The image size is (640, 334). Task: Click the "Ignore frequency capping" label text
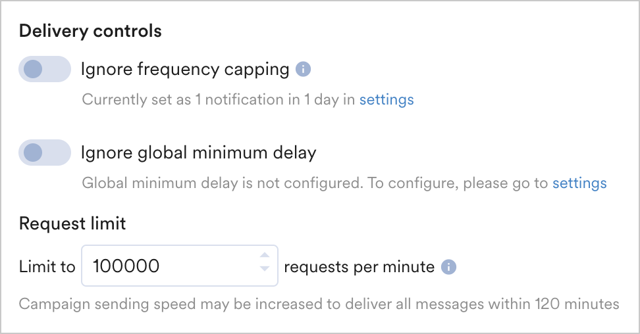(185, 69)
